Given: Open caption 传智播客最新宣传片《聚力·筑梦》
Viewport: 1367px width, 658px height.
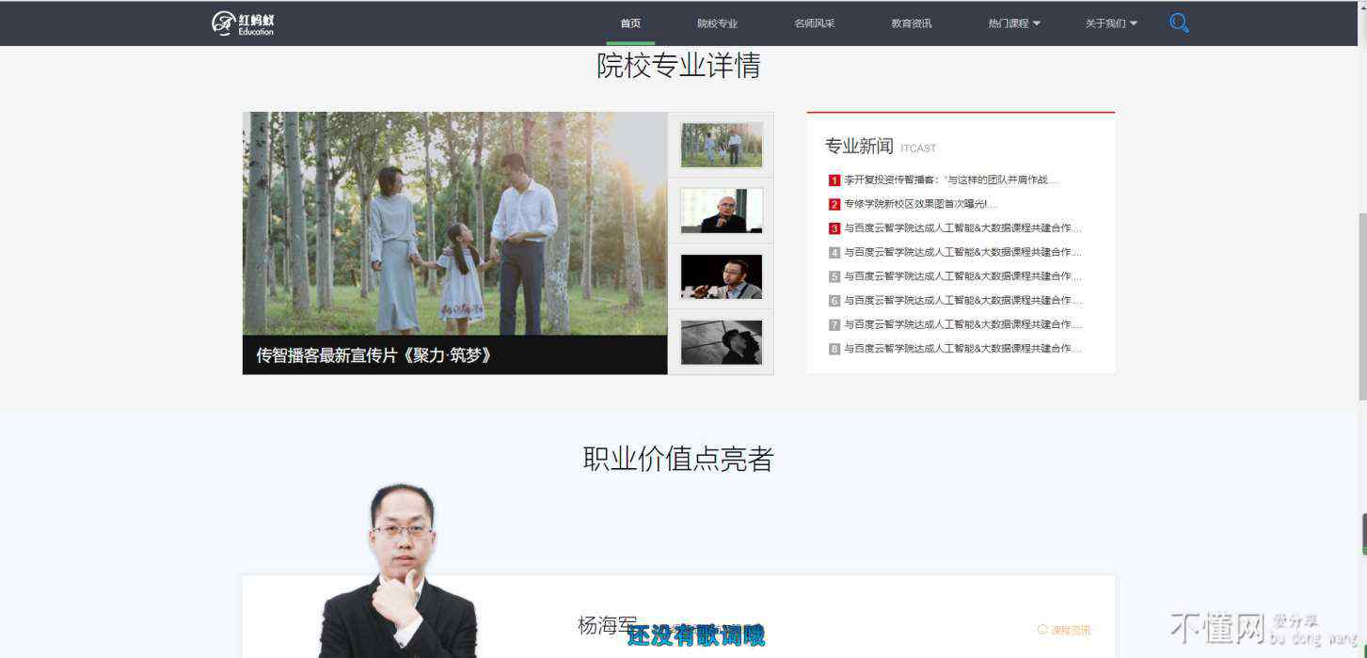Looking at the screenshot, I should point(374,355).
